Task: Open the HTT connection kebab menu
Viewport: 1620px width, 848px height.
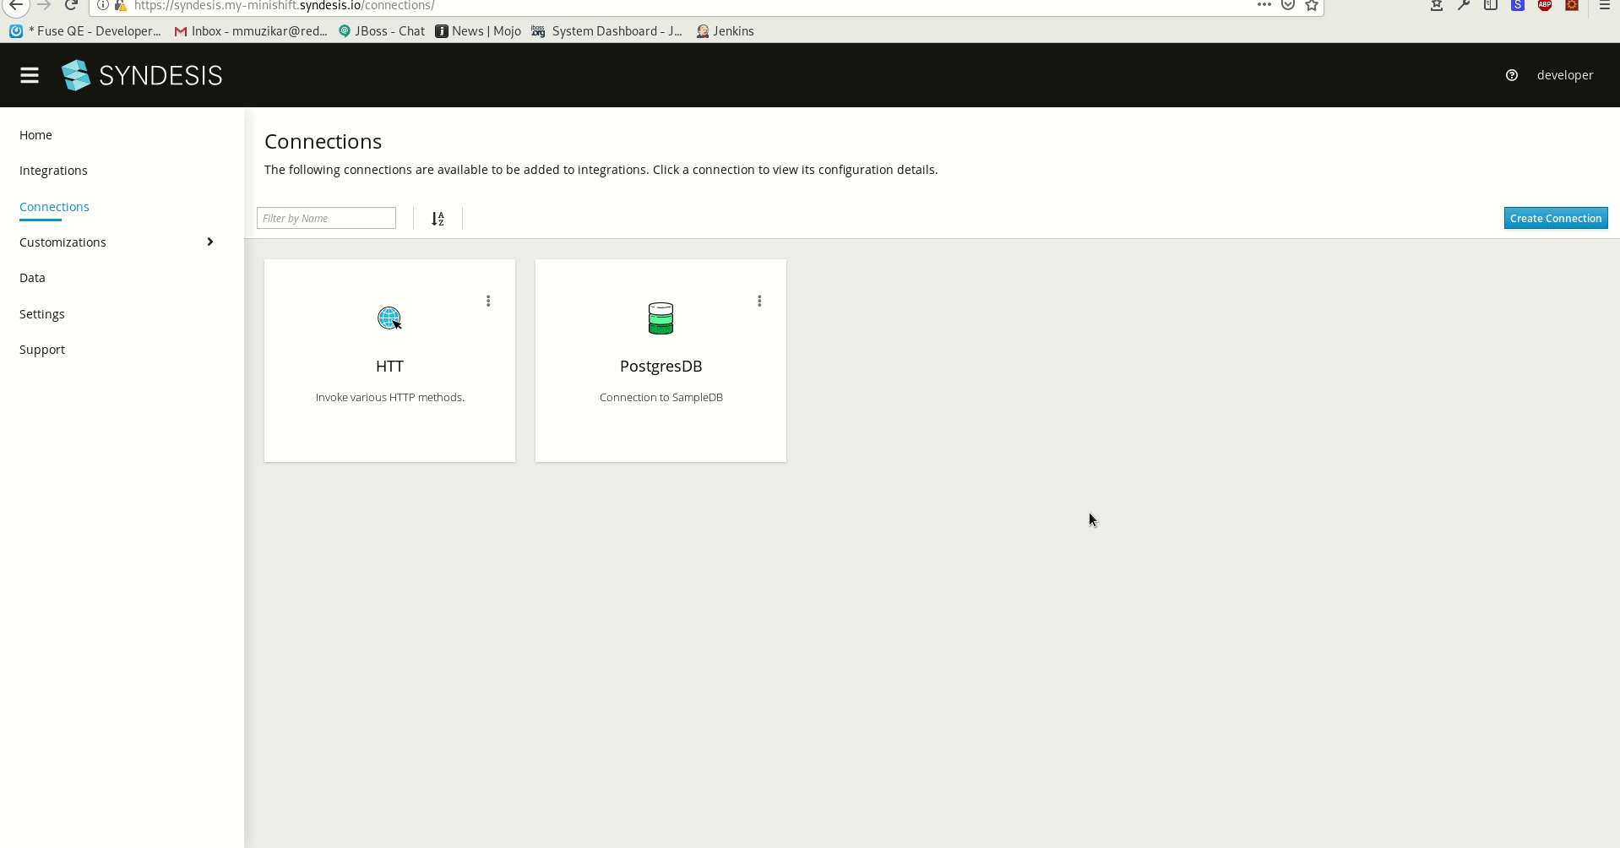Action: pos(488,301)
